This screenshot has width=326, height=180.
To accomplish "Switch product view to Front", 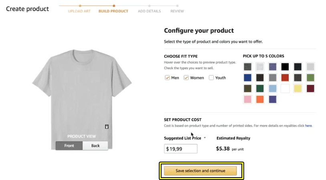I will (x=69, y=146).
